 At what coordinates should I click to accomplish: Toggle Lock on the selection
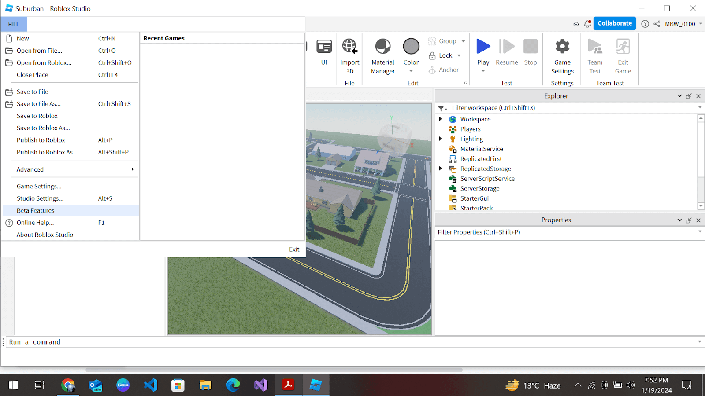click(443, 55)
